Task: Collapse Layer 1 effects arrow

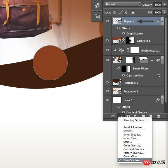Action: click(162, 100)
